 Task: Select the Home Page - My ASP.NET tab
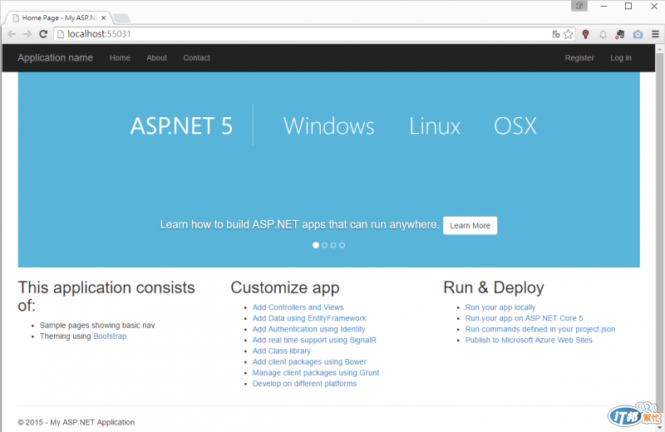tap(58, 17)
